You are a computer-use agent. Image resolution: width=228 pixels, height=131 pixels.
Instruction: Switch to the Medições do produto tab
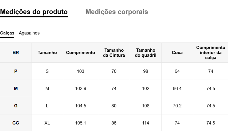(34, 12)
